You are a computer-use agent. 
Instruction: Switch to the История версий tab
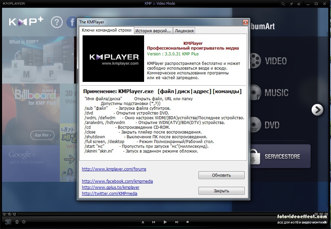153,31
